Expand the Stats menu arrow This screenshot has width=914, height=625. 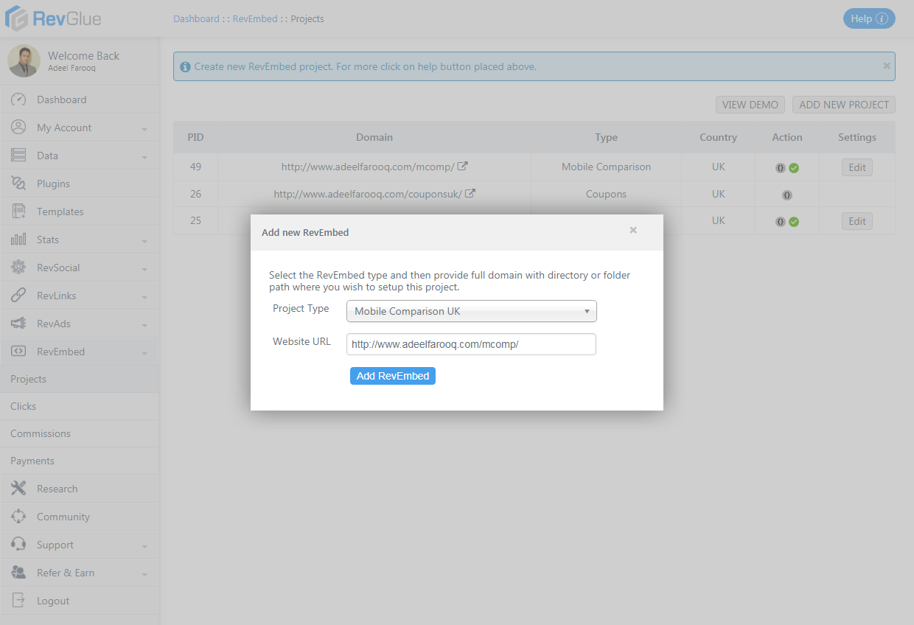[144, 241]
